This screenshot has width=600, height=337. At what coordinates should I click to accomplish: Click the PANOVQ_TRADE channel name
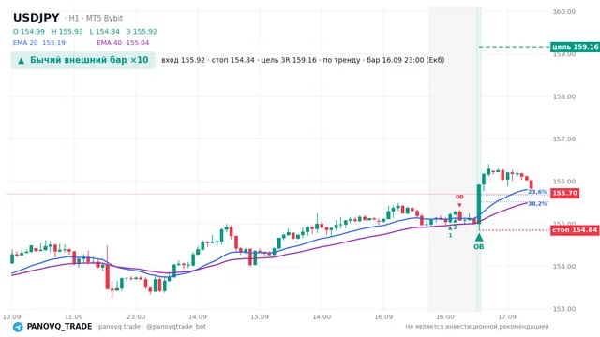[59, 327]
